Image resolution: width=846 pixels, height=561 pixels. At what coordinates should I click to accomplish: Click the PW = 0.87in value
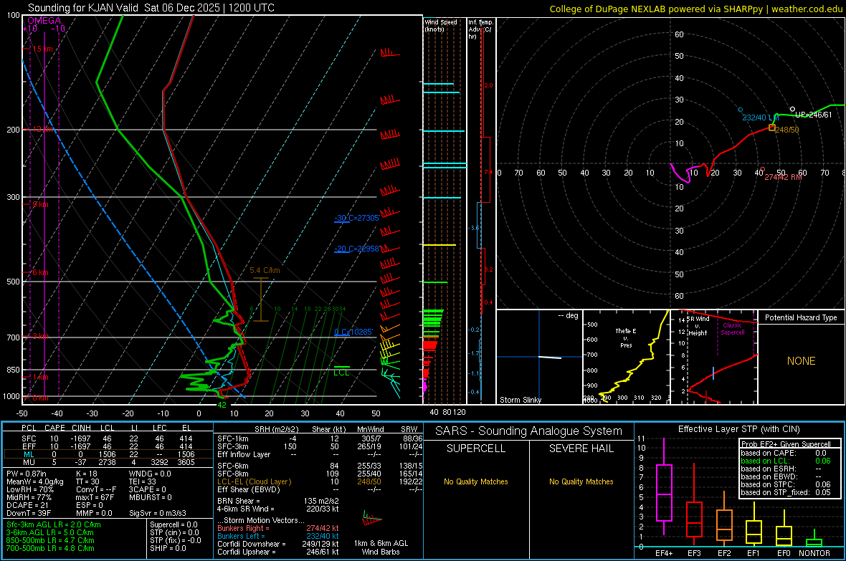tap(29, 474)
